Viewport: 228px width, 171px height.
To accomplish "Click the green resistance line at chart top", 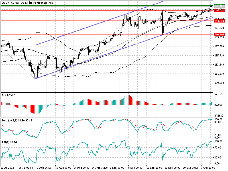I will pyautogui.click(x=114, y=5).
